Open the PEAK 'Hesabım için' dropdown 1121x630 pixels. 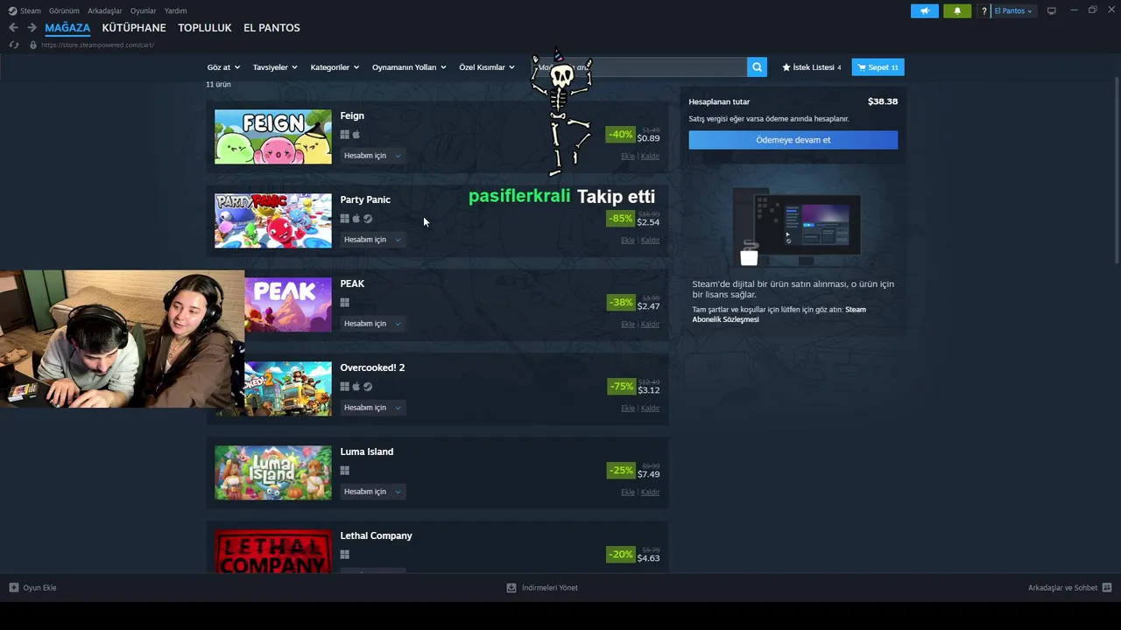[x=372, y=324]
